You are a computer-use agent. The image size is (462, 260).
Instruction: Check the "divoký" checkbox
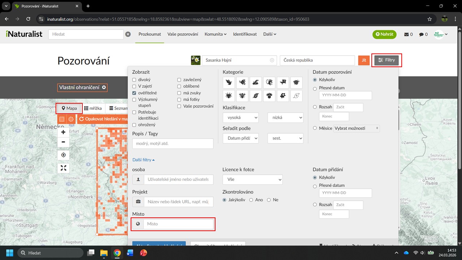[x=134, y=80]
